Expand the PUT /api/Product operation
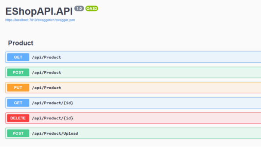The image size is (261, 147). point(133,88)
